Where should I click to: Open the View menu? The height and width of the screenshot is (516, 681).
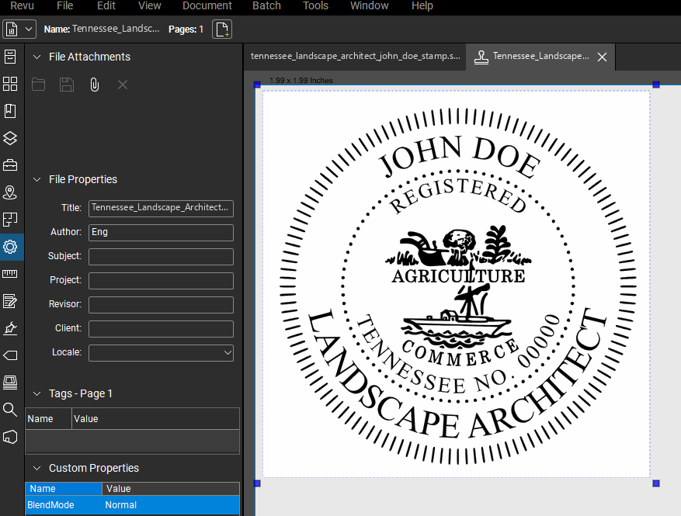[149, 5]
